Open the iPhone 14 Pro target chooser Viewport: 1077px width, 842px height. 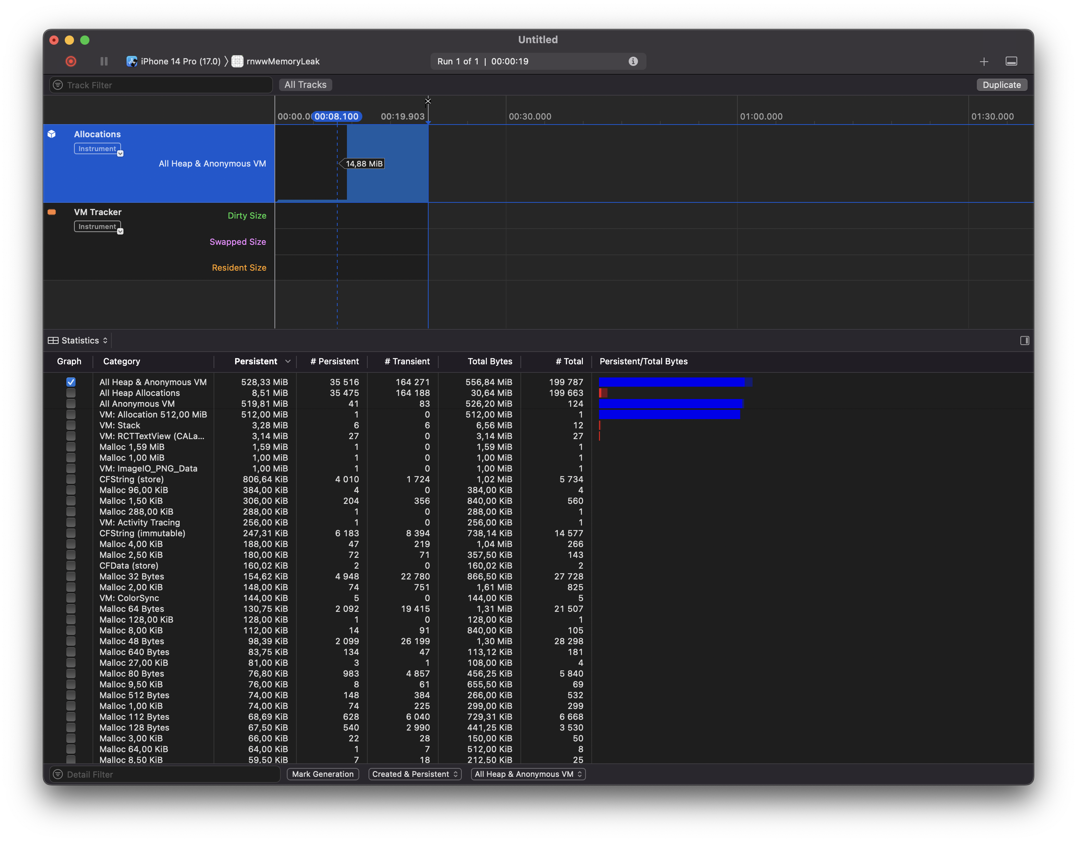point(173,61)
